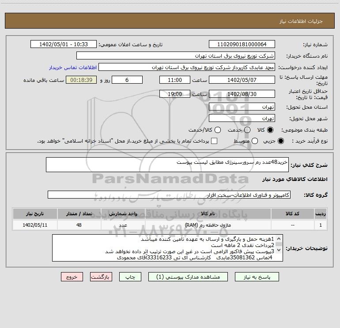Click the خروج exit button
This screenshot has height=328, width=340.
(72, 277)
